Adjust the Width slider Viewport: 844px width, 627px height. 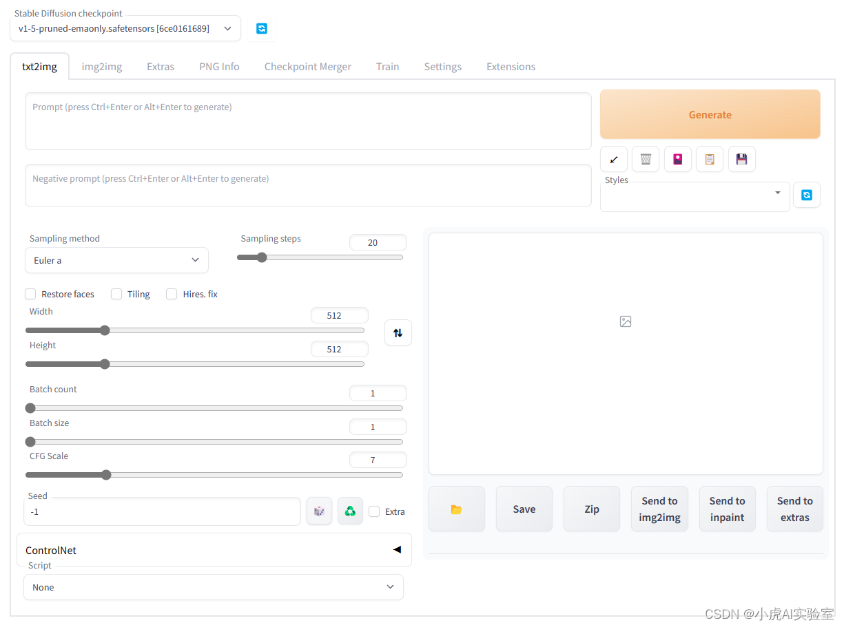(x=195, y=330)
